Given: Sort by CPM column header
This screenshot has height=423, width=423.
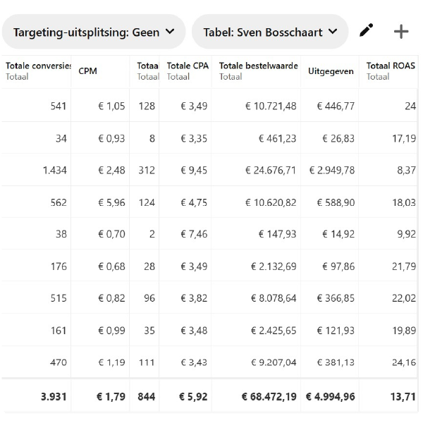Looking at the screenshot, I should [87, 71].
